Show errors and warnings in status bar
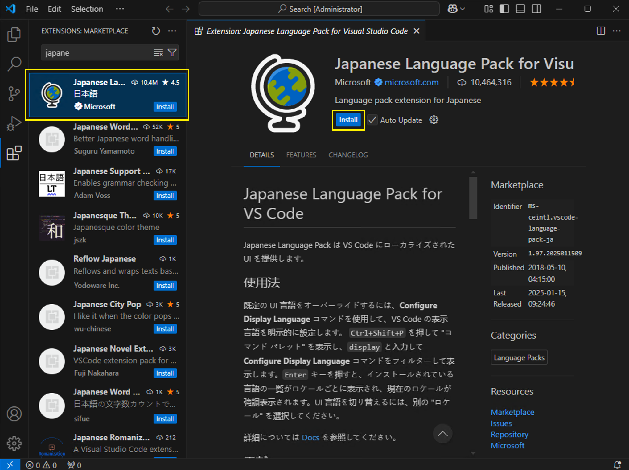This screenshot has height=470, width=629. click(x=41, y=465)
